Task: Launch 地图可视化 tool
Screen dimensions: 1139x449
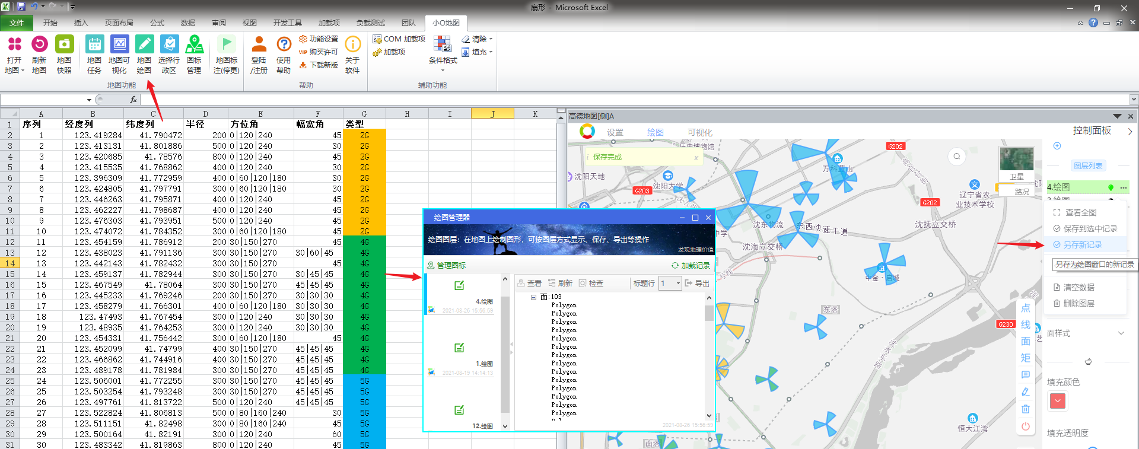Action: [119, 54]
